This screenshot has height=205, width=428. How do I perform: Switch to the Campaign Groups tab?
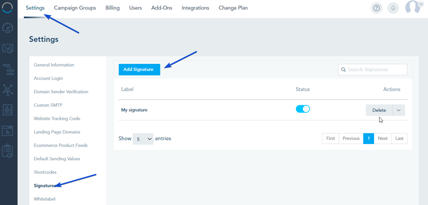pyautogui.click(x=75, y=8)
